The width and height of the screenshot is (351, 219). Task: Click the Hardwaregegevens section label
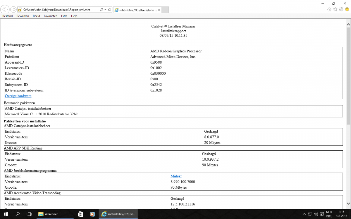pos(18,45)
